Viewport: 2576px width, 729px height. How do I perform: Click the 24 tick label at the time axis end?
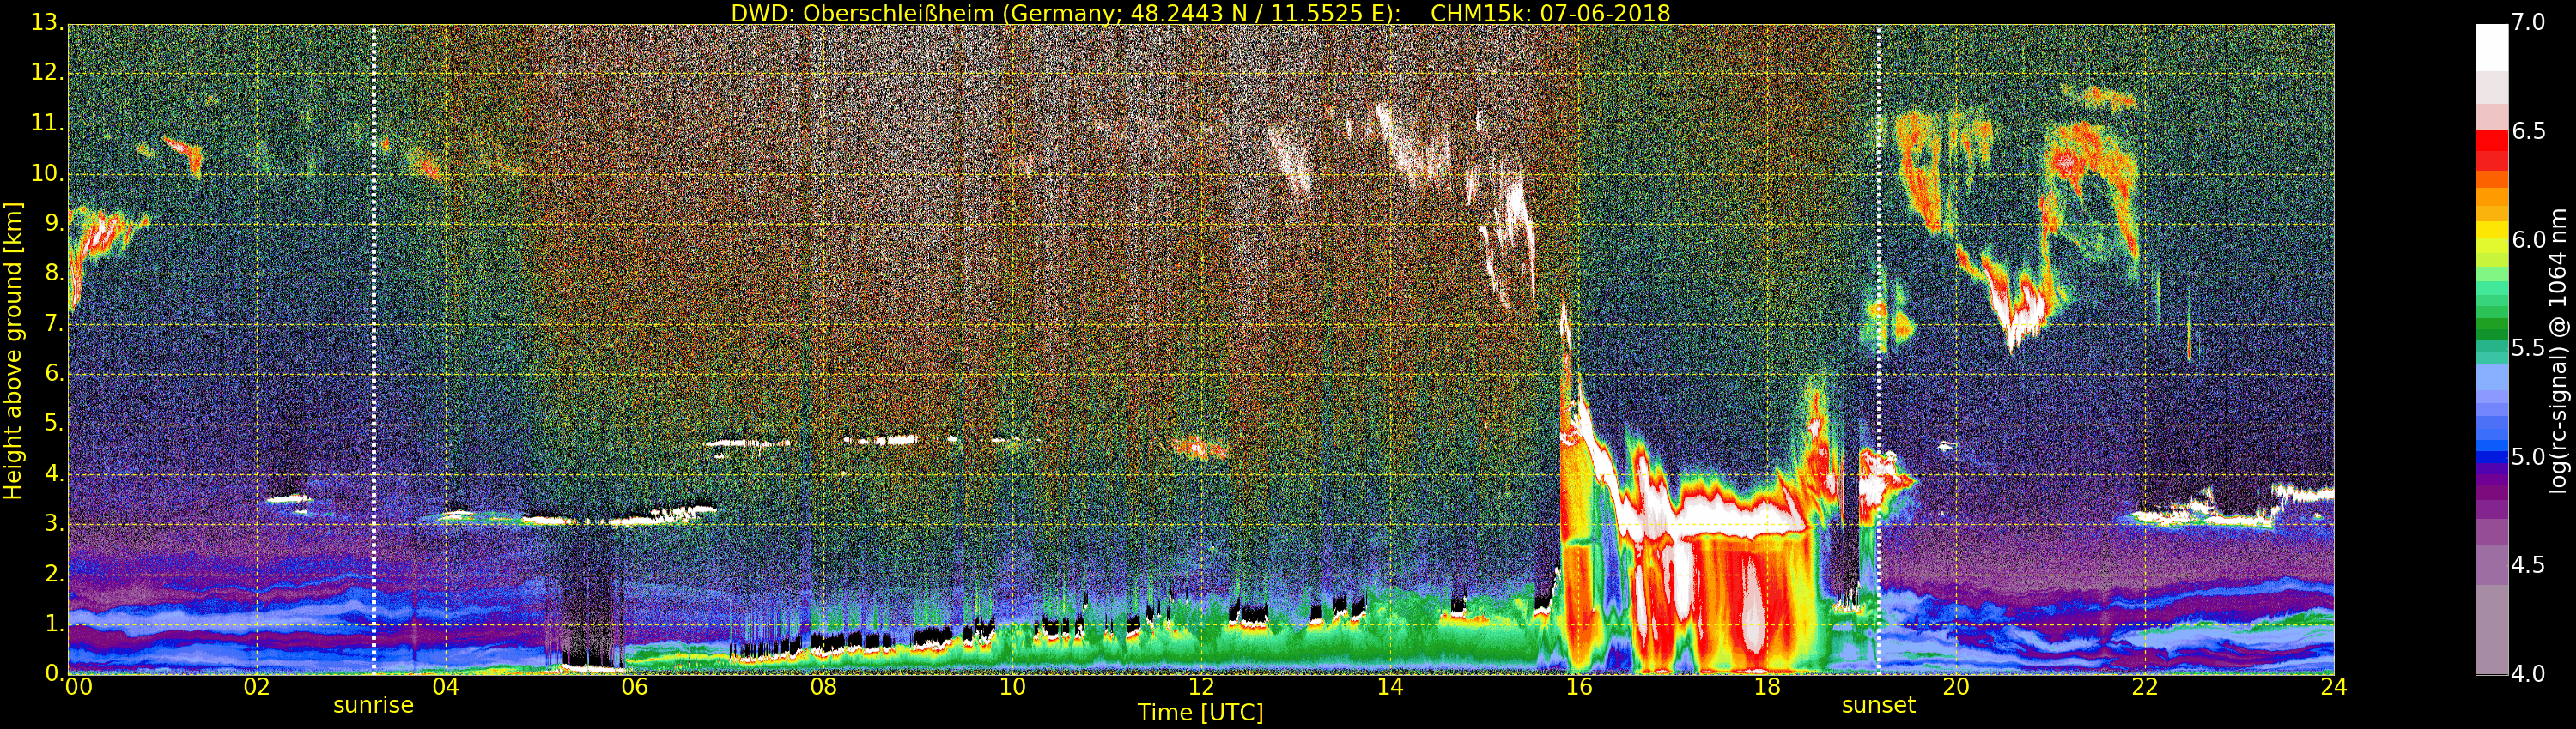point(2333,686)
